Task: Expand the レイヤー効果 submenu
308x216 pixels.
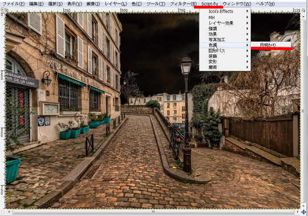Action: click(x=225, y=23)
